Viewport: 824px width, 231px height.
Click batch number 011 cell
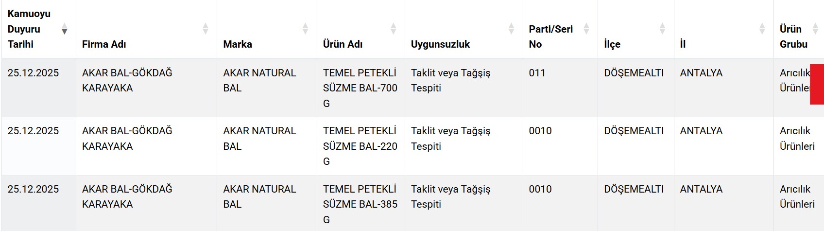(x=537, y=73)
